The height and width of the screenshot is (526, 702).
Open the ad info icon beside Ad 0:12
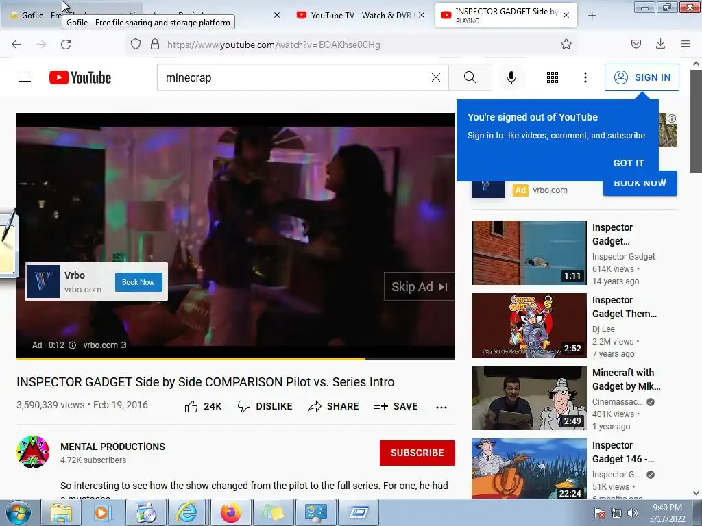click(72, 345)
